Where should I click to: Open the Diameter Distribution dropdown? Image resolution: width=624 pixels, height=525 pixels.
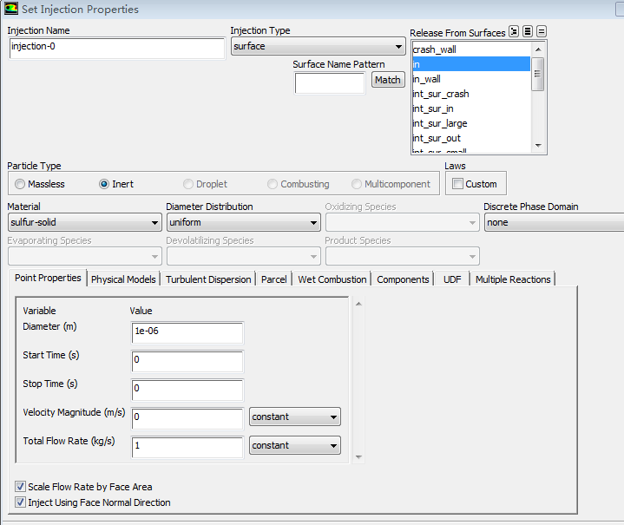(243, 222)
